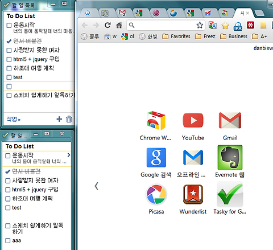Click the red asterisk extension icon
Viewport: 273px width, 250px height.
pyautogui.click(x=250, y=25)
